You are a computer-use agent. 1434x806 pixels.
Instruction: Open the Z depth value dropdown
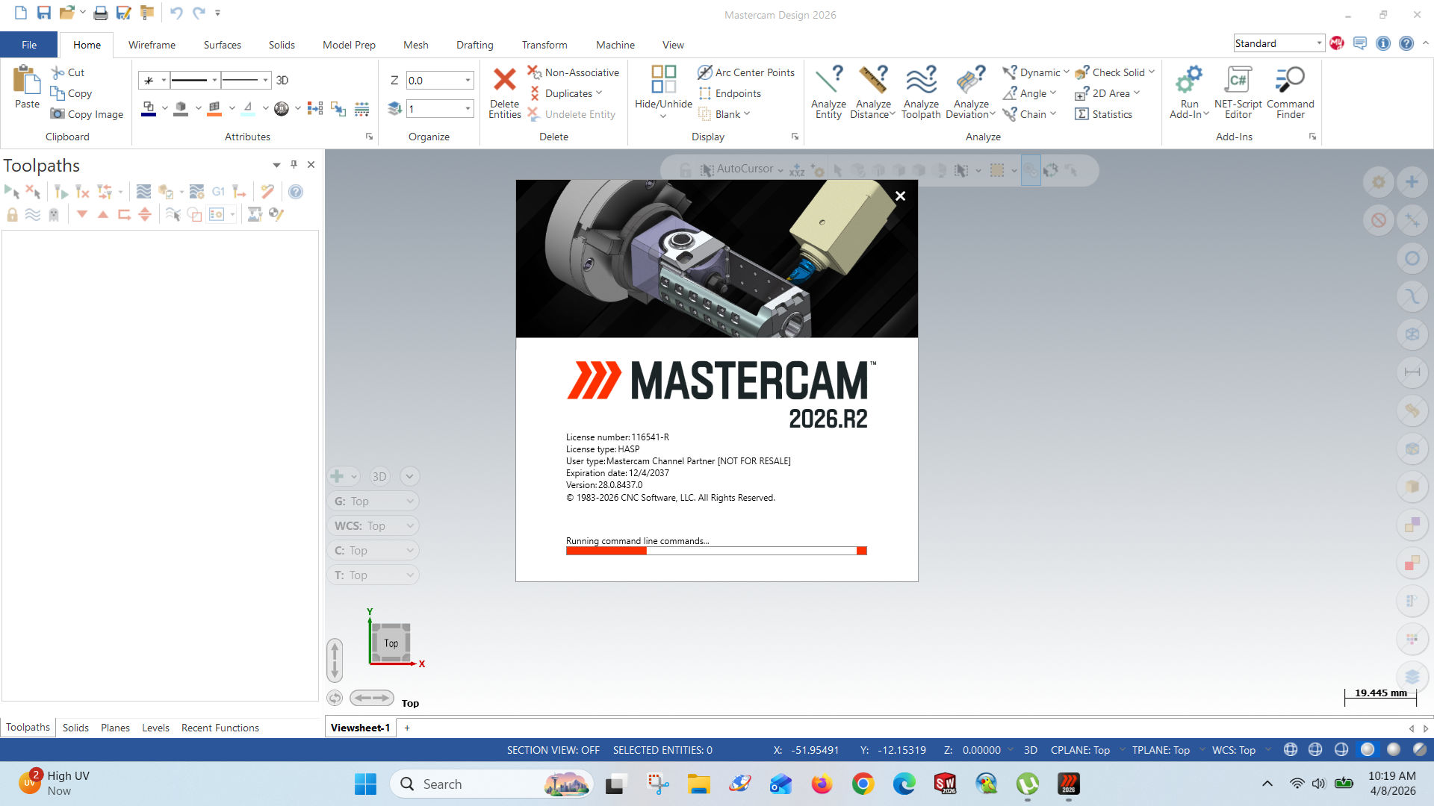(468, 81)
